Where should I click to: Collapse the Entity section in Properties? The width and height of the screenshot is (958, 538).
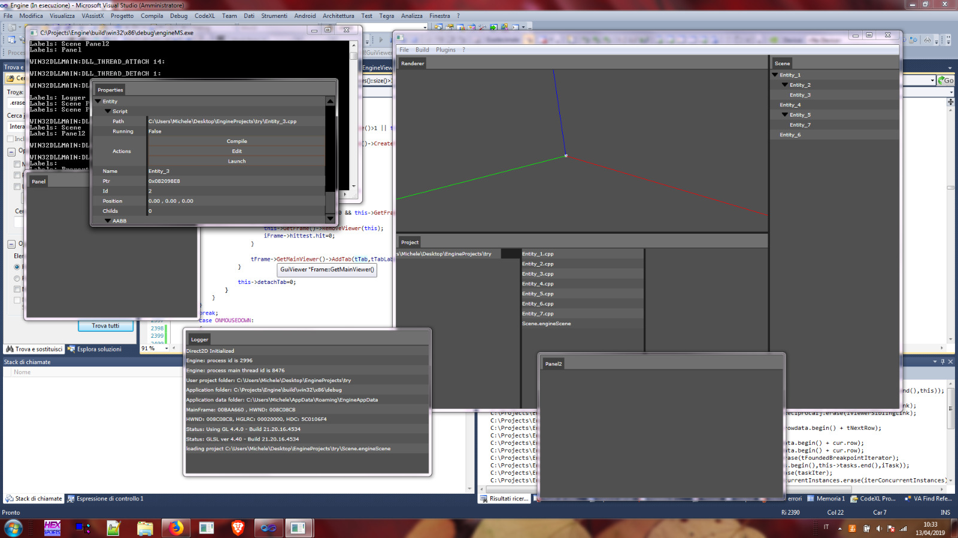[99, 102]
